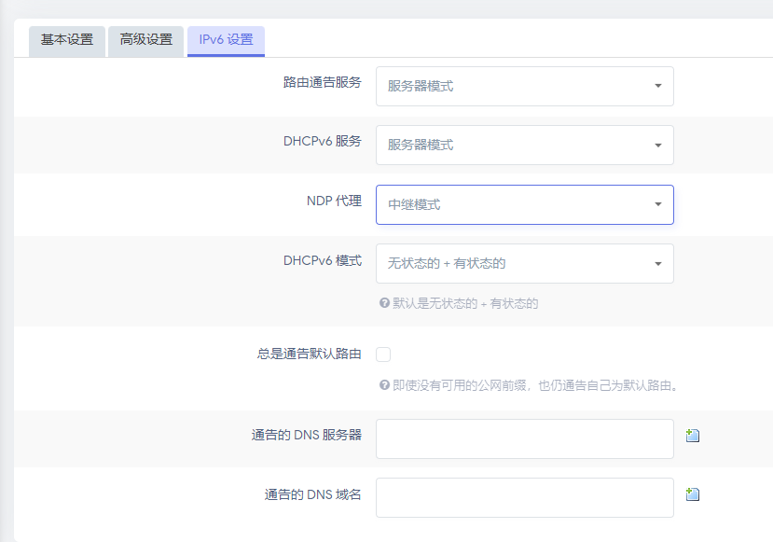The width and height of the screenshot is (773, 542).
Task: Click the NDP 代理 field label
Action: click(x=333, y=201)
